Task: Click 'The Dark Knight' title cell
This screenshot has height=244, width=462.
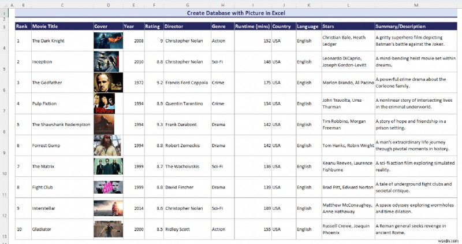Action: point(62,40)
